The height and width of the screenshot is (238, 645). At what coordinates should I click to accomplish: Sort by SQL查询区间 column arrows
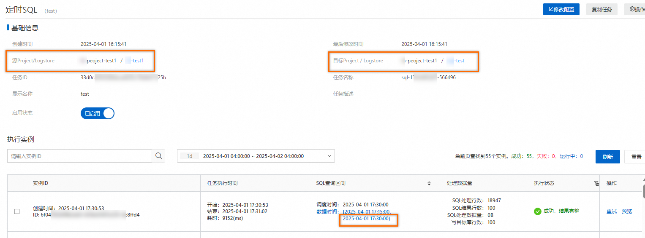429,183
